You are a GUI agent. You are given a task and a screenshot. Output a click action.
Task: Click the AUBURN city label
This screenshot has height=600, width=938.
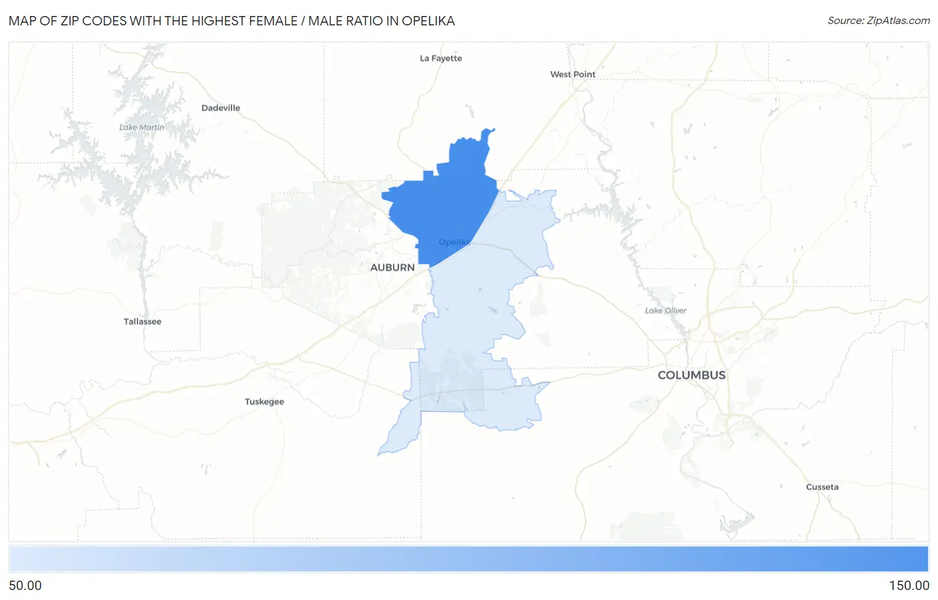click(392, 268)
